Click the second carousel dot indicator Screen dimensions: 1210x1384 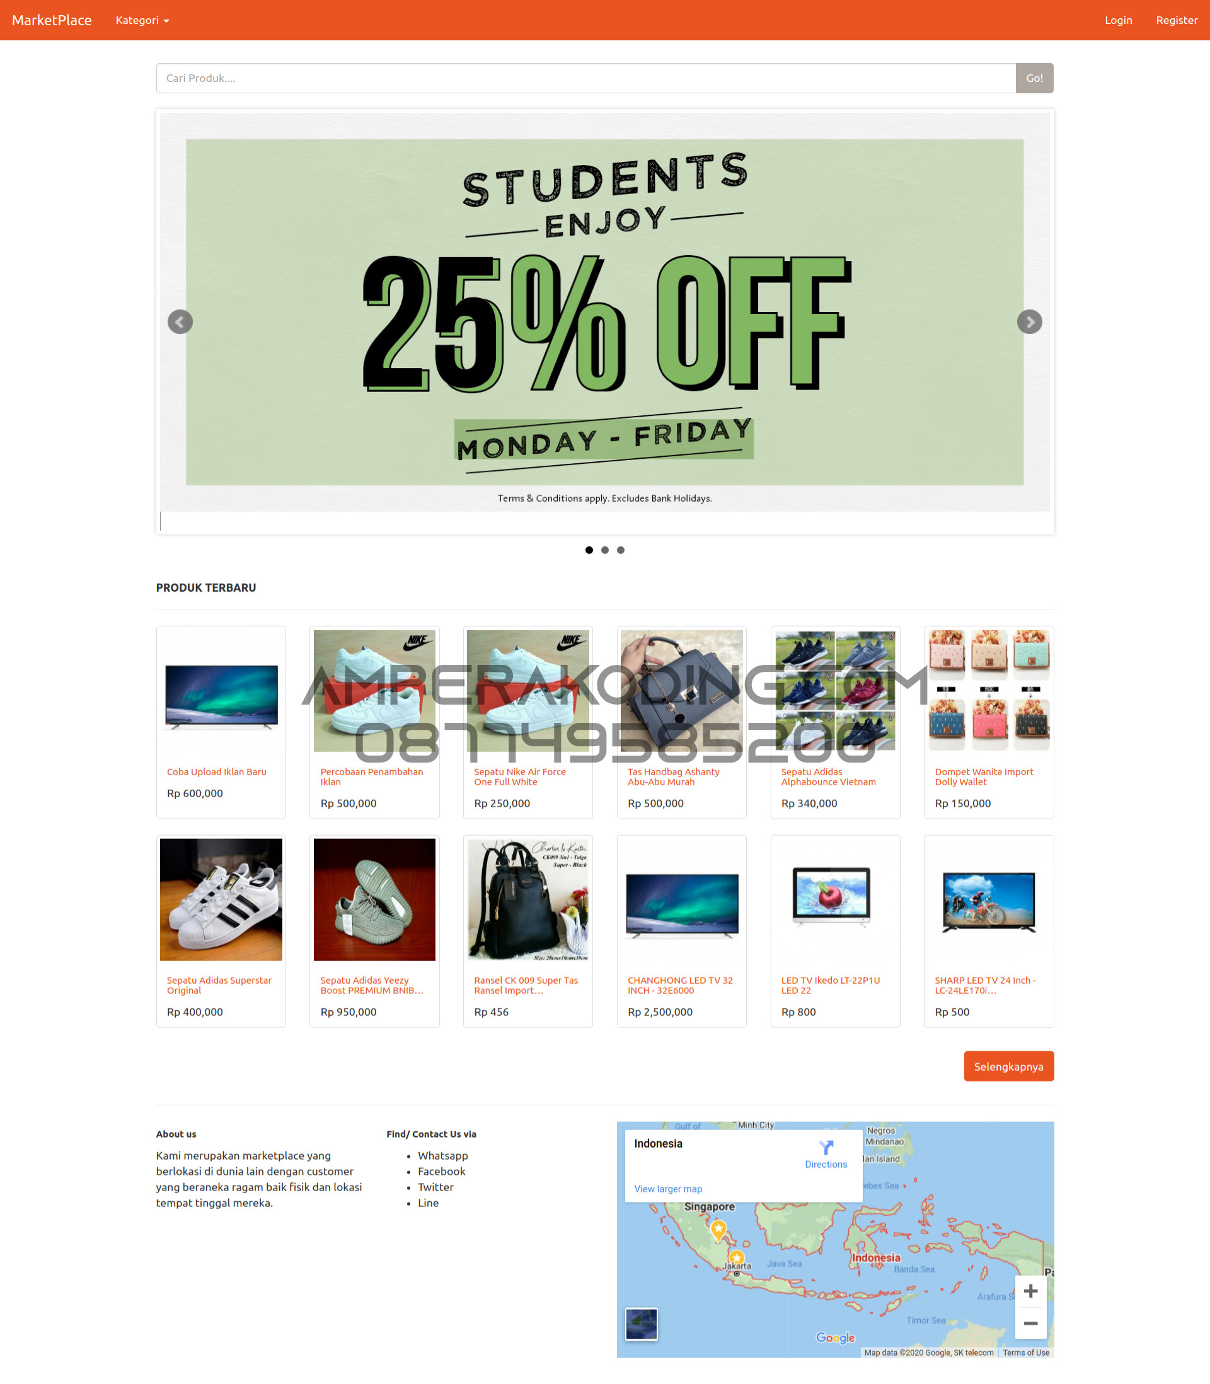pos(605,550)
